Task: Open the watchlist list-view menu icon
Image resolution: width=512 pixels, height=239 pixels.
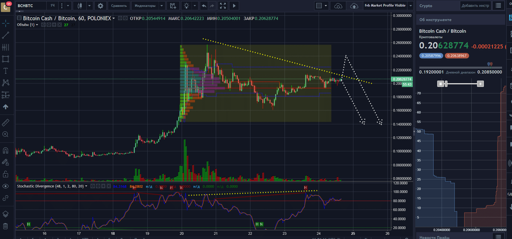Action: pyautogui.click(x=498, y=6)
